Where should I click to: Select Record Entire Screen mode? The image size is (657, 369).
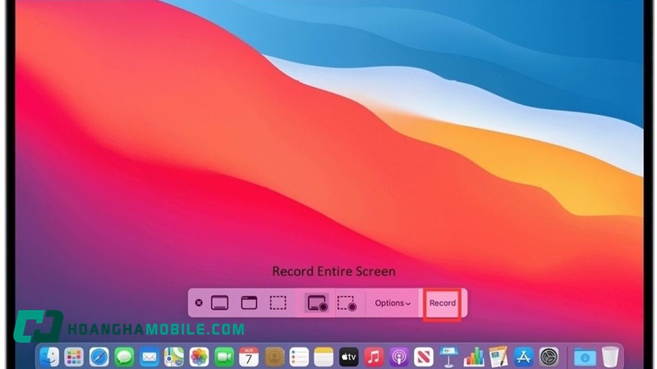pyautogui.click(x=317, y=303)
